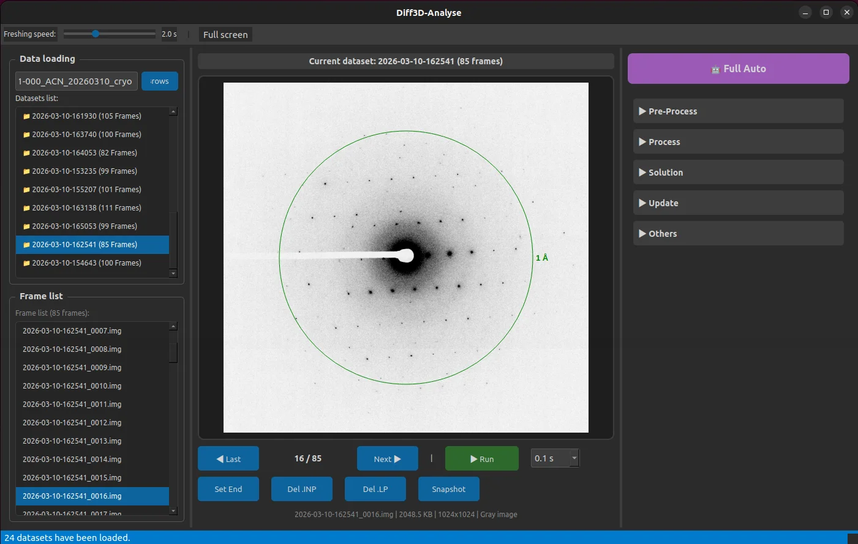The width and height of the screenshot is (858, 544).
Task: Take a Snapshot of the frame
Action: click(x=448, y=489)
